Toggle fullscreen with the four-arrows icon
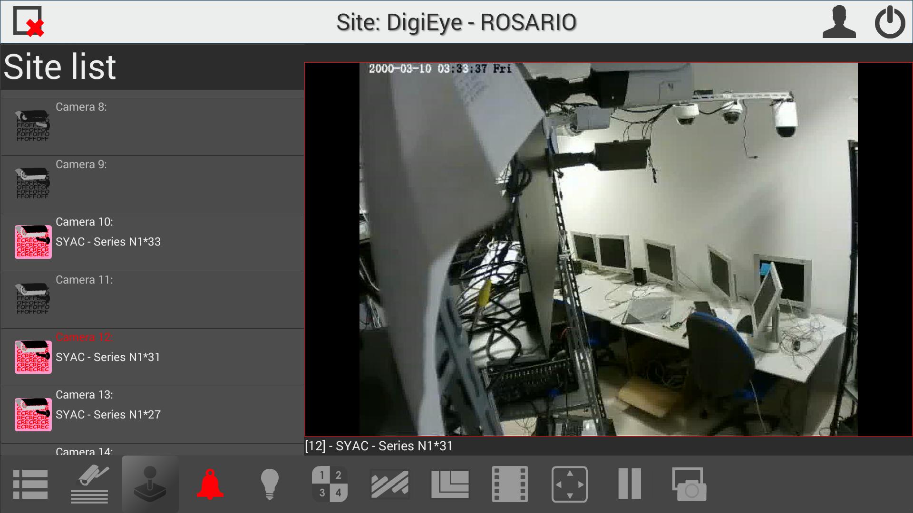This screenshot has width=913, height=513. [570, 484]
